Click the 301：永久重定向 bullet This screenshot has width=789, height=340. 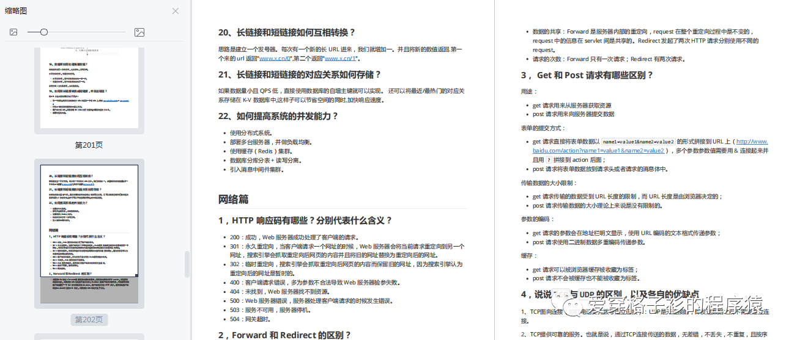click(347, 251)
